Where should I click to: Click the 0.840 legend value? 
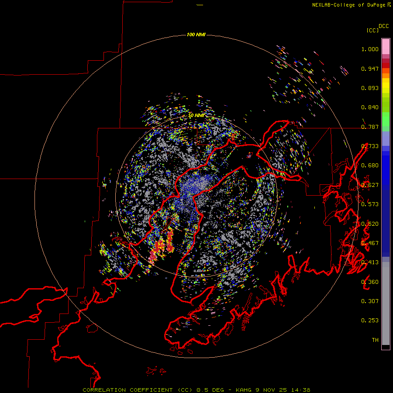[370, 107]
